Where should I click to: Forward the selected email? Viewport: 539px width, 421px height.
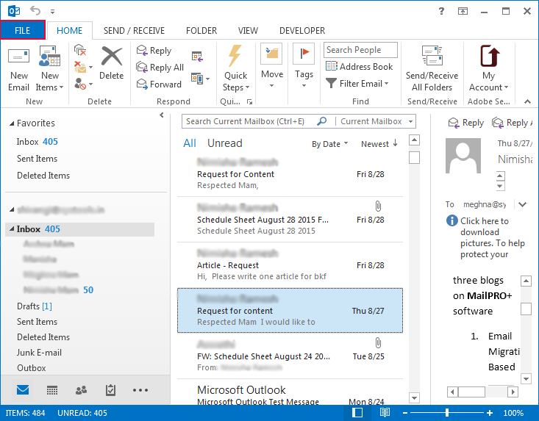[x=159, y=84]
